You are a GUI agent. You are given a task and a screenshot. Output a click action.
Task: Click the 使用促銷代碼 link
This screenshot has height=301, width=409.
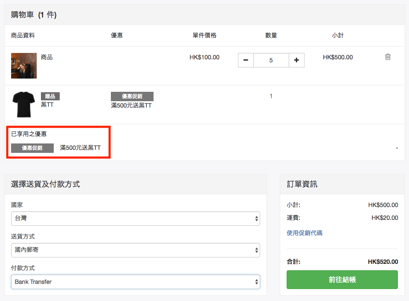305,233
